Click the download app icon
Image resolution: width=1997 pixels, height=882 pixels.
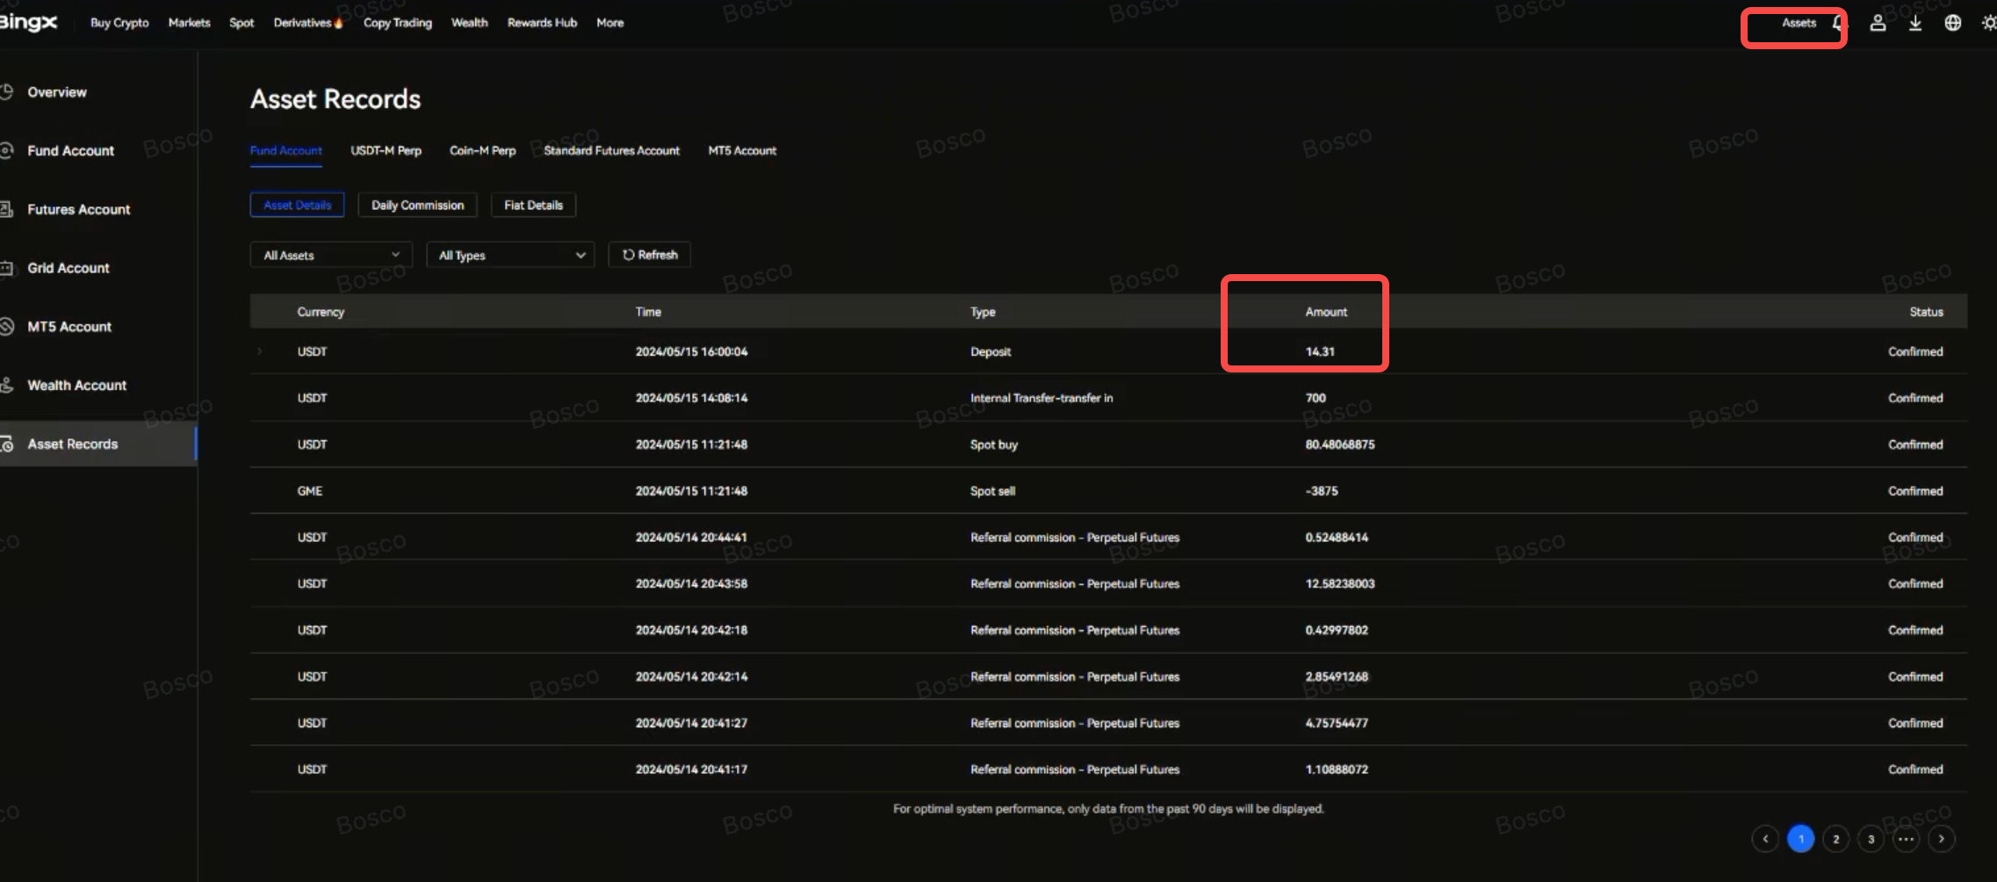1915,24
